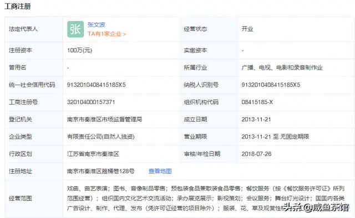355x218 pixels.
Task: Select credit code value beside 统一社会信用代码
Action: click(x=96, y=85)
